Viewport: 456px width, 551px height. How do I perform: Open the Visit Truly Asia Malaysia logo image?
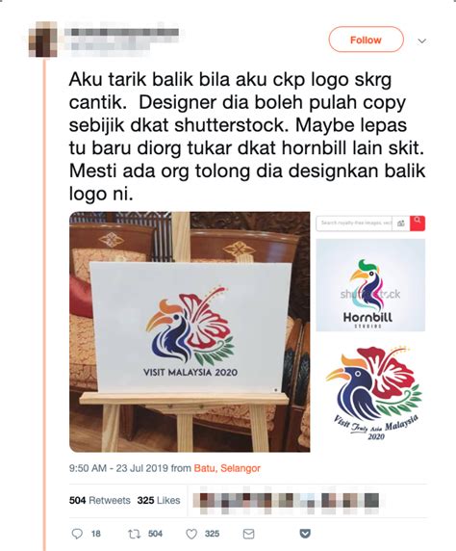(x=373, y=394)
